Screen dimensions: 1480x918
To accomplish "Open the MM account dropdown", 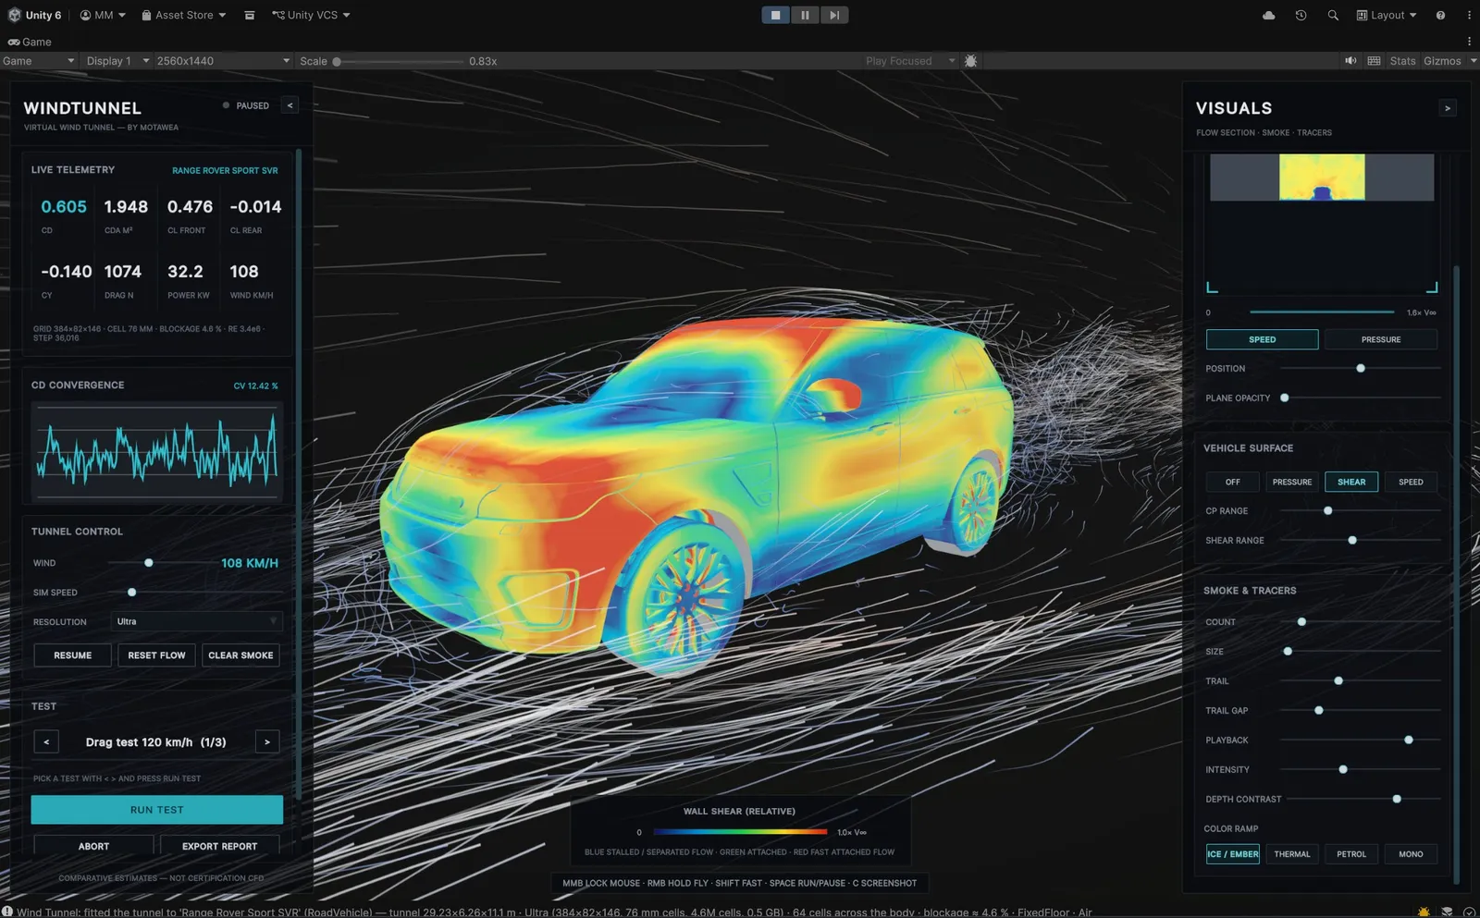I will pyautogui.click(x=103, y=15).
